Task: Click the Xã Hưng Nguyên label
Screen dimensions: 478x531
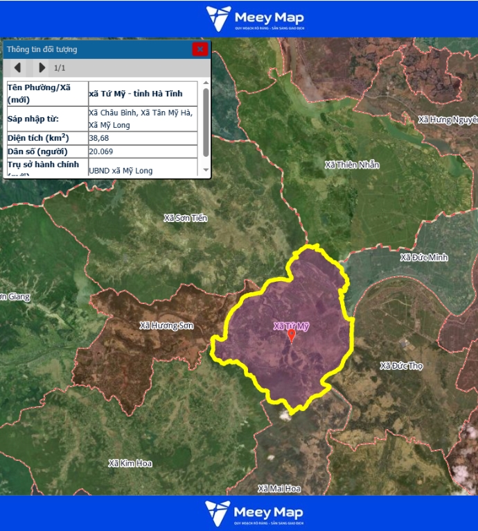Action: (448, 120)
